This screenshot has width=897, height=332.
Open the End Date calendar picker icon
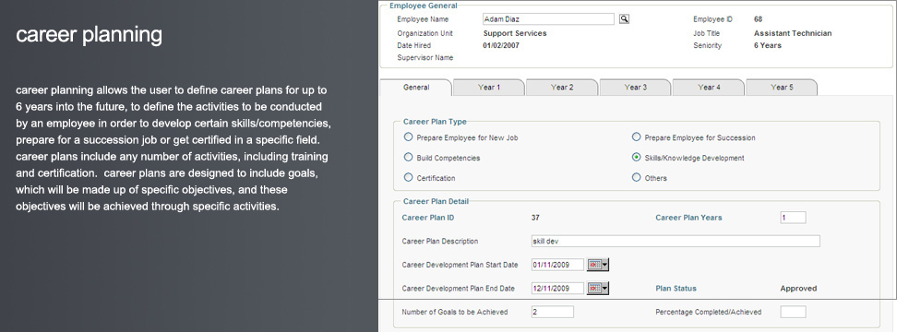(598, 289)
